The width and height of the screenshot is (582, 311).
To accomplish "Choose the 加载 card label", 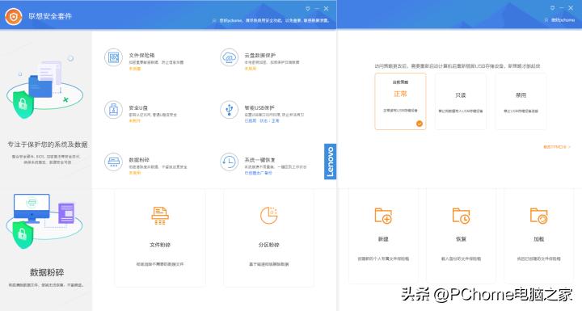I will (539, 239).
